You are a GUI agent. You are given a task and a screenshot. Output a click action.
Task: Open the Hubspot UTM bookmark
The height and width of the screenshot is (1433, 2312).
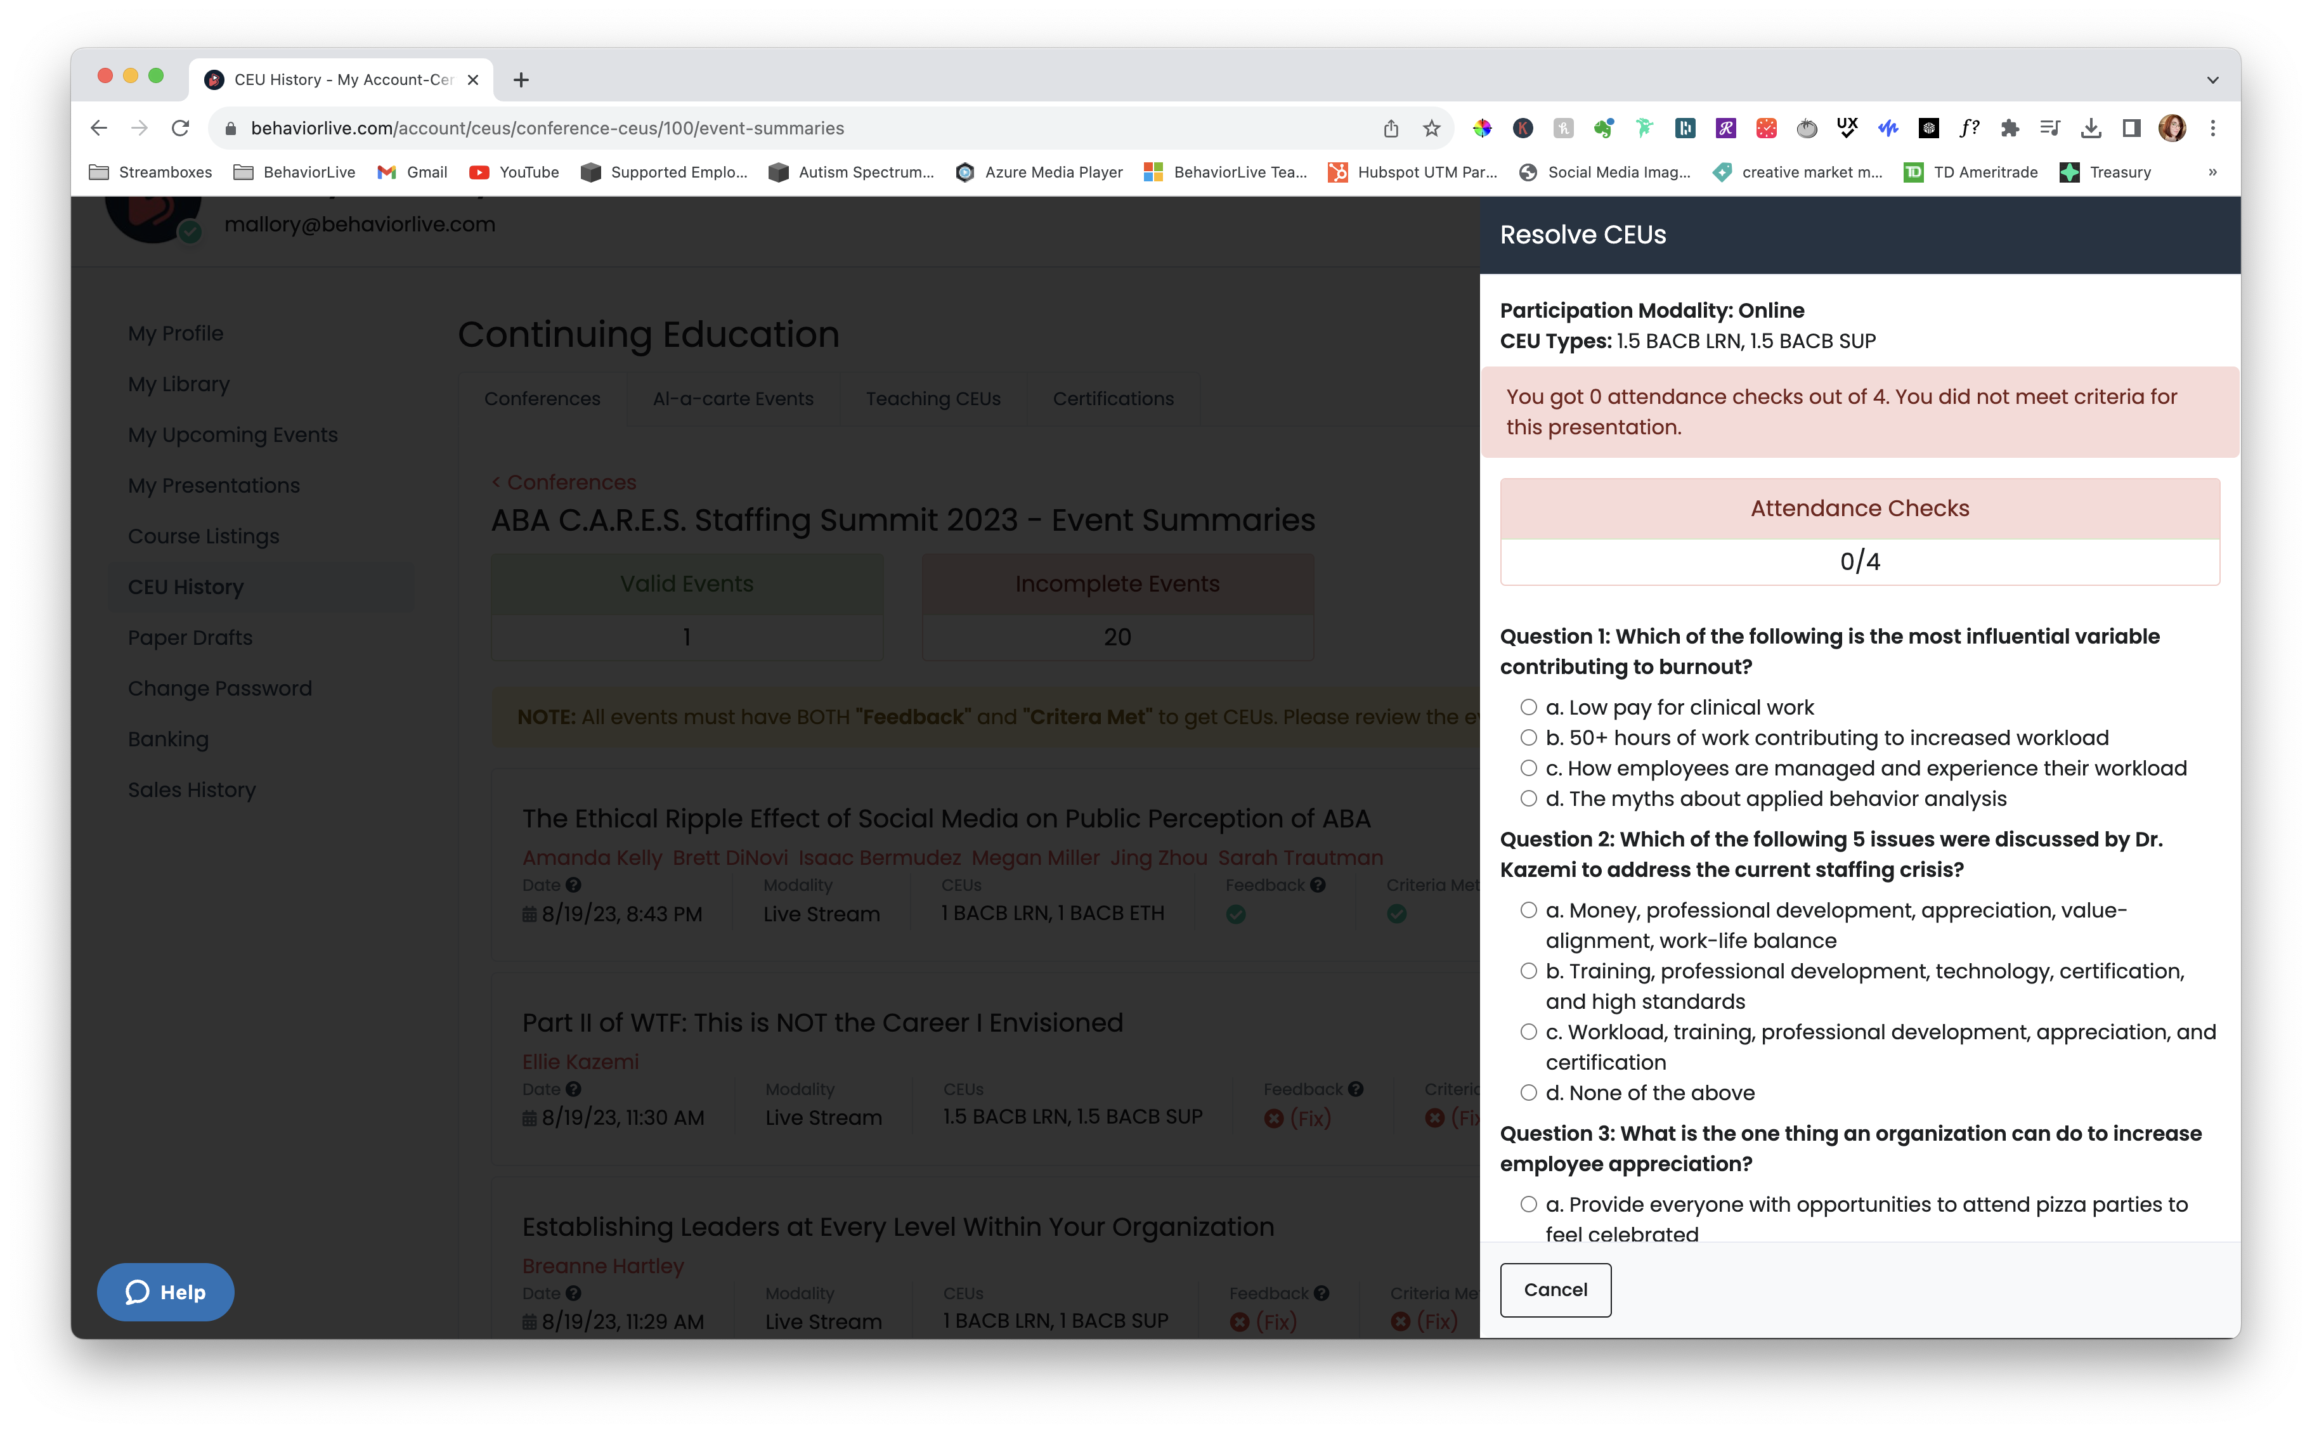(x=1413, y=172)
